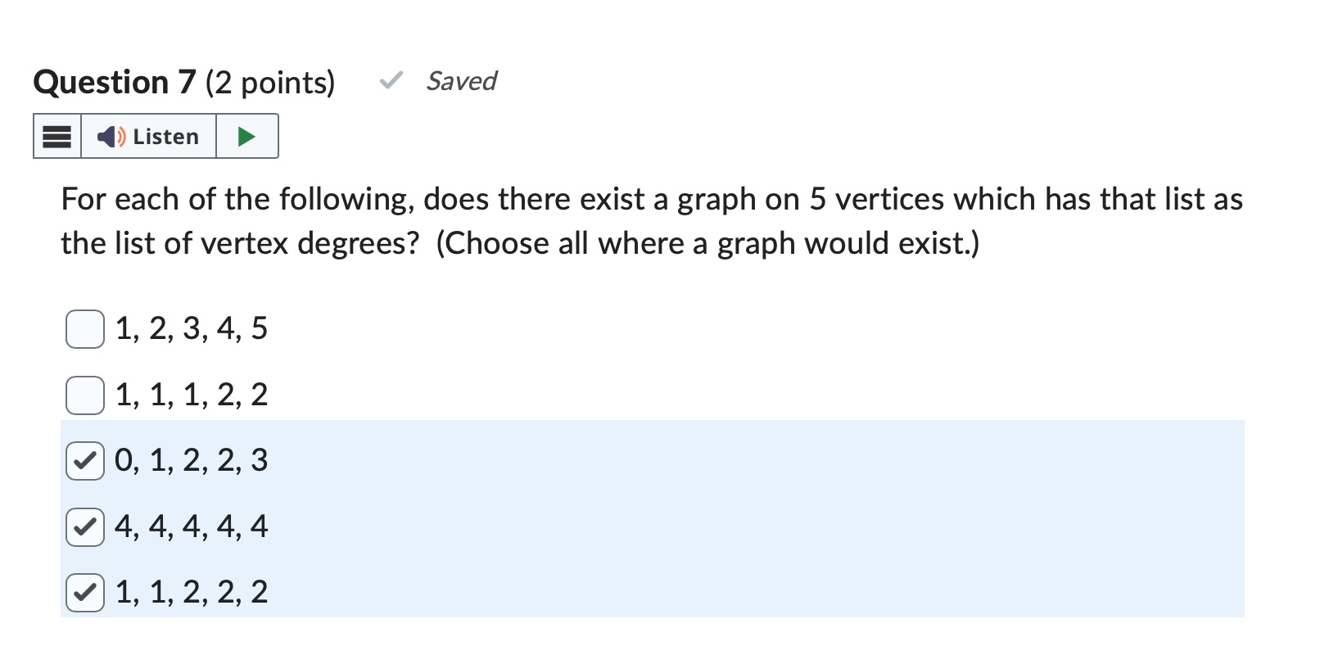The width and height of the screenshot is (1320, 655).
Task: Open the ReadSpeaker hamburger menu
Action: click(57, 136)
